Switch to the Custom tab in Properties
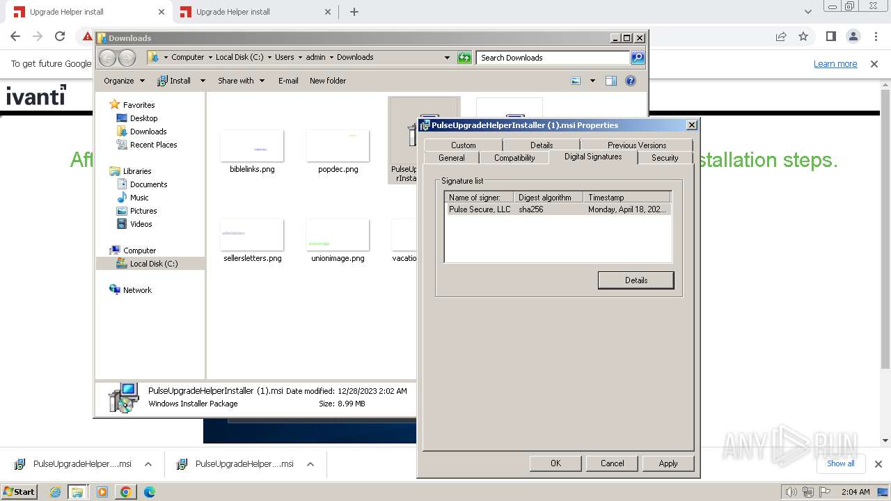891x501 pixels. pos(463,145)
